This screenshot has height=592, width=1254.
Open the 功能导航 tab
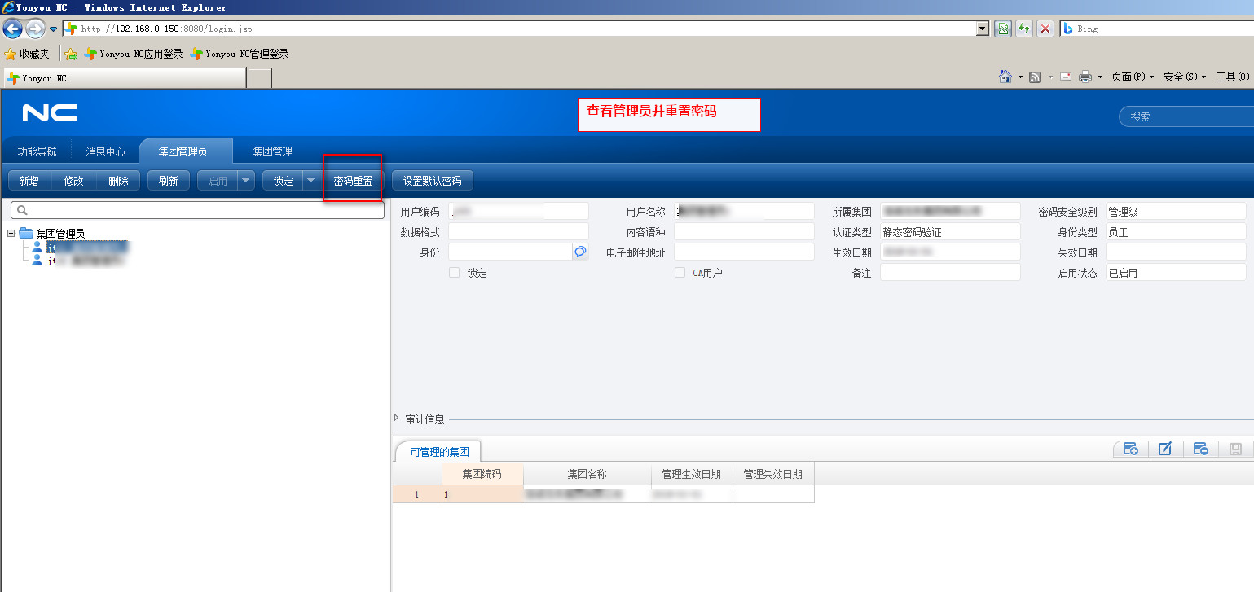[x=37, y=151]
